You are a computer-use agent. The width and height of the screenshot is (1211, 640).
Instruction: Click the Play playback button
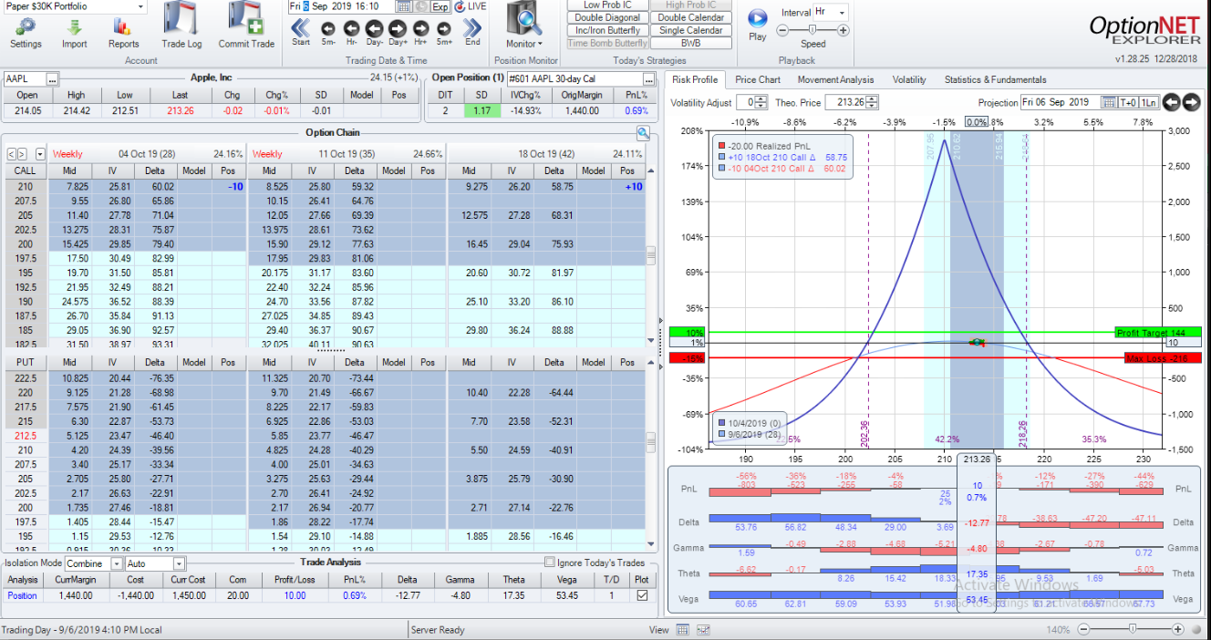[757, 23]
